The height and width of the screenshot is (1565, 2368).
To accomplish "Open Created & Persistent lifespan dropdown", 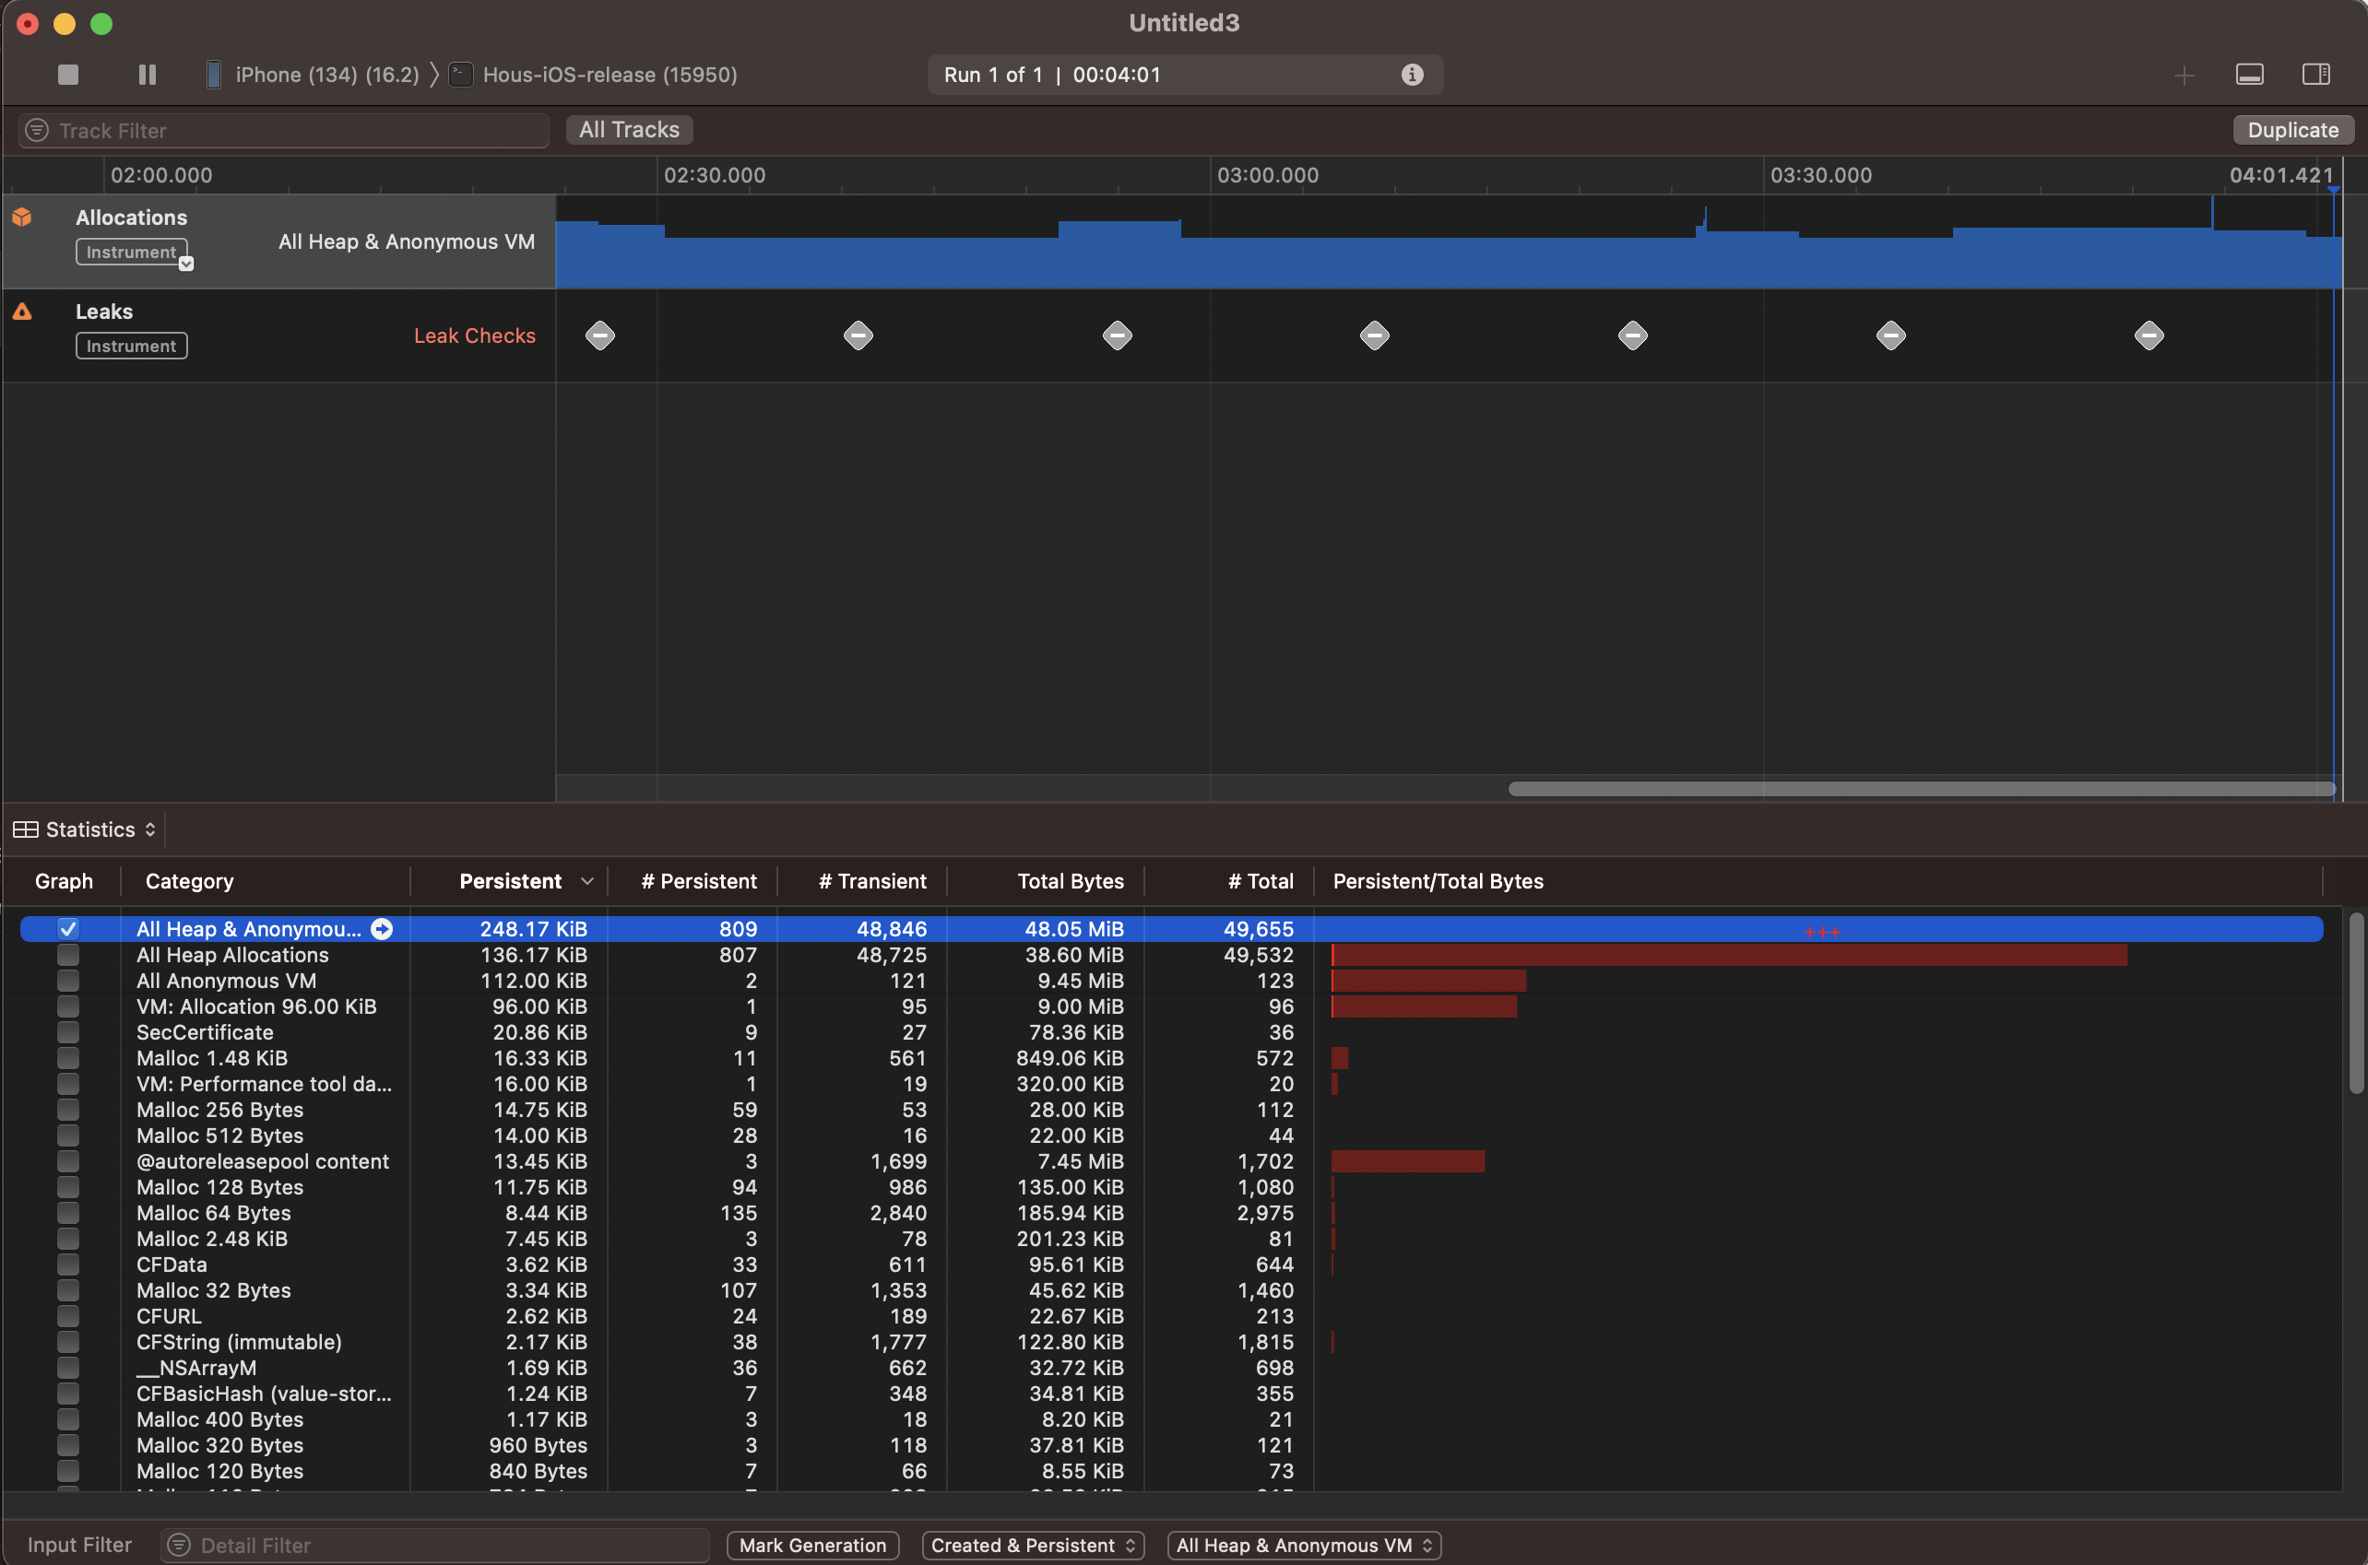I will 1032,1545.
